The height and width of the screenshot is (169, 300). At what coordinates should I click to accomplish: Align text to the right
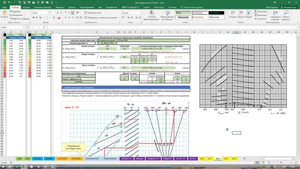point(73,18)
